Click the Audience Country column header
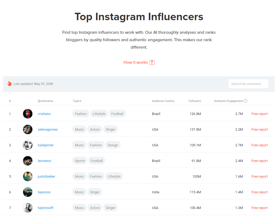This screenshot has width=278, height=218. coord(163,101)
